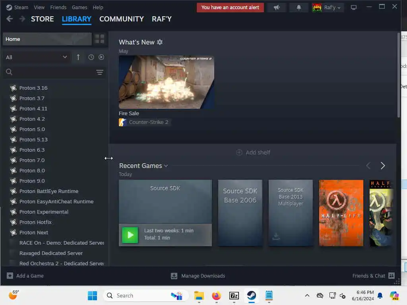Open the Games menu
407x305 pixels.
click(x=79, y=8)
